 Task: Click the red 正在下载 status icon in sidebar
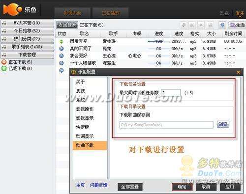pyautogui.click(x=4, y=62)
